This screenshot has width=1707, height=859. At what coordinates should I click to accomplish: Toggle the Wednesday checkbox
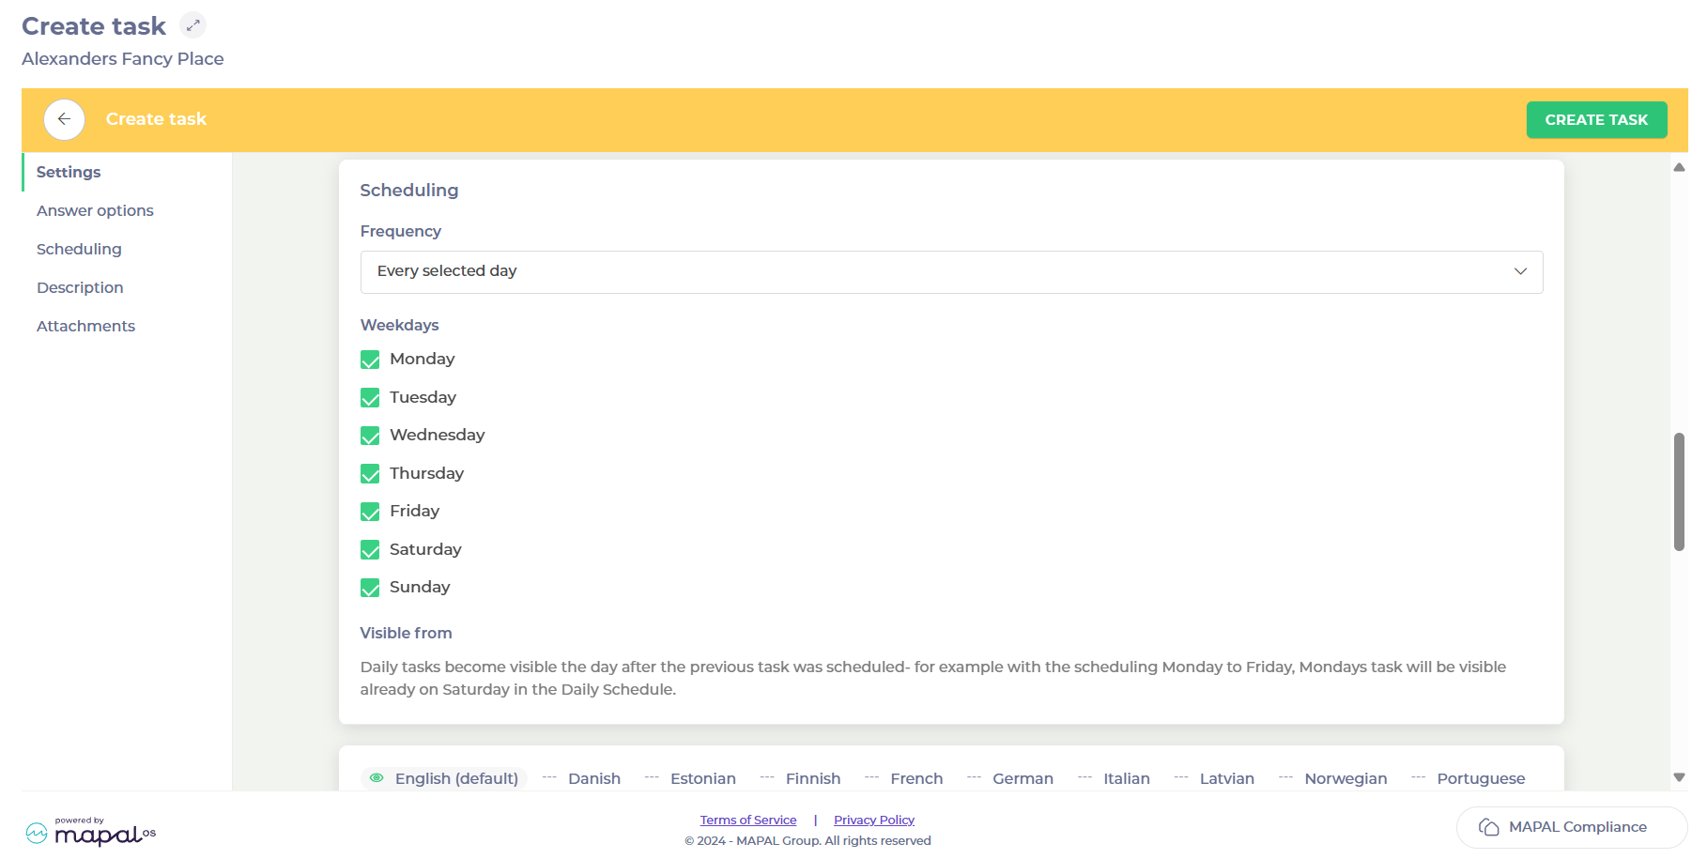point(370,436)
